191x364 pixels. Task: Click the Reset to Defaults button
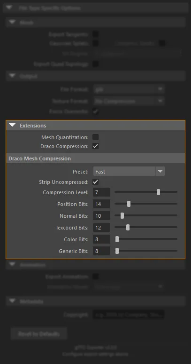tap(39, 334)
